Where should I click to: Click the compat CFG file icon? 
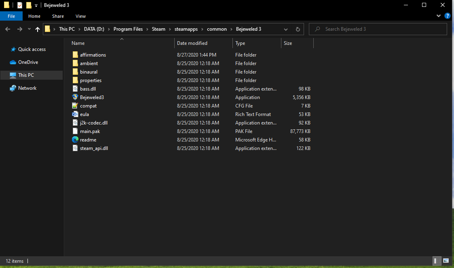click(75, 106)
